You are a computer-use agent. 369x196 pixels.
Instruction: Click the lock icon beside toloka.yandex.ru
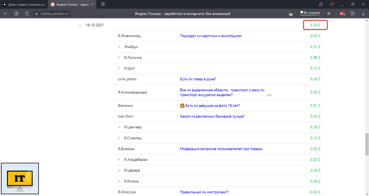coord(36,14)
